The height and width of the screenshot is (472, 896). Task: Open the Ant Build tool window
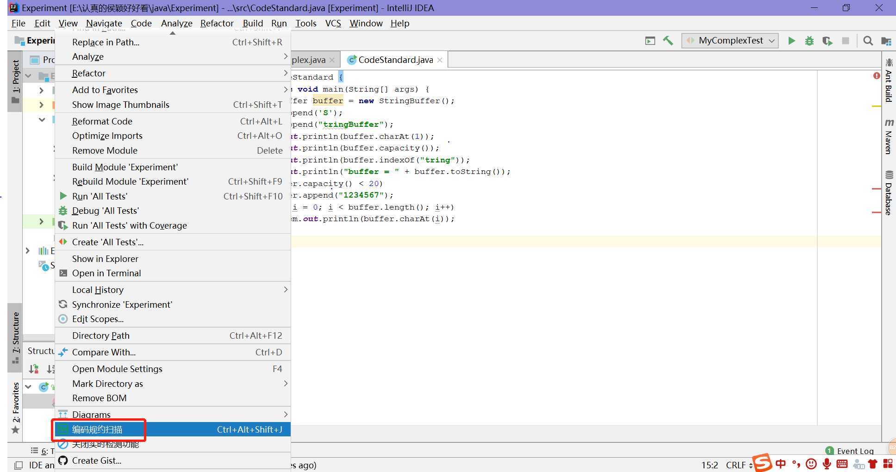click(889, 80)
